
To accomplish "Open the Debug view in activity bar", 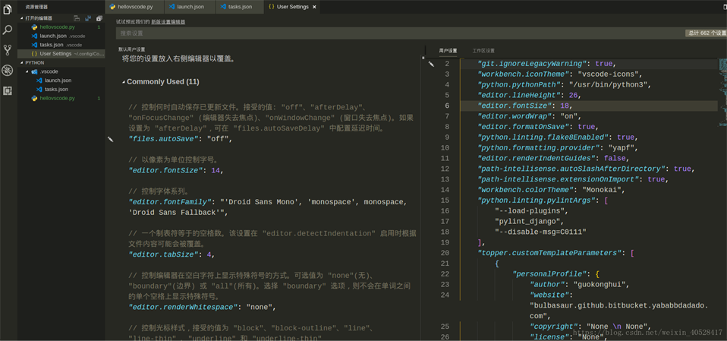I will [8, 71].
